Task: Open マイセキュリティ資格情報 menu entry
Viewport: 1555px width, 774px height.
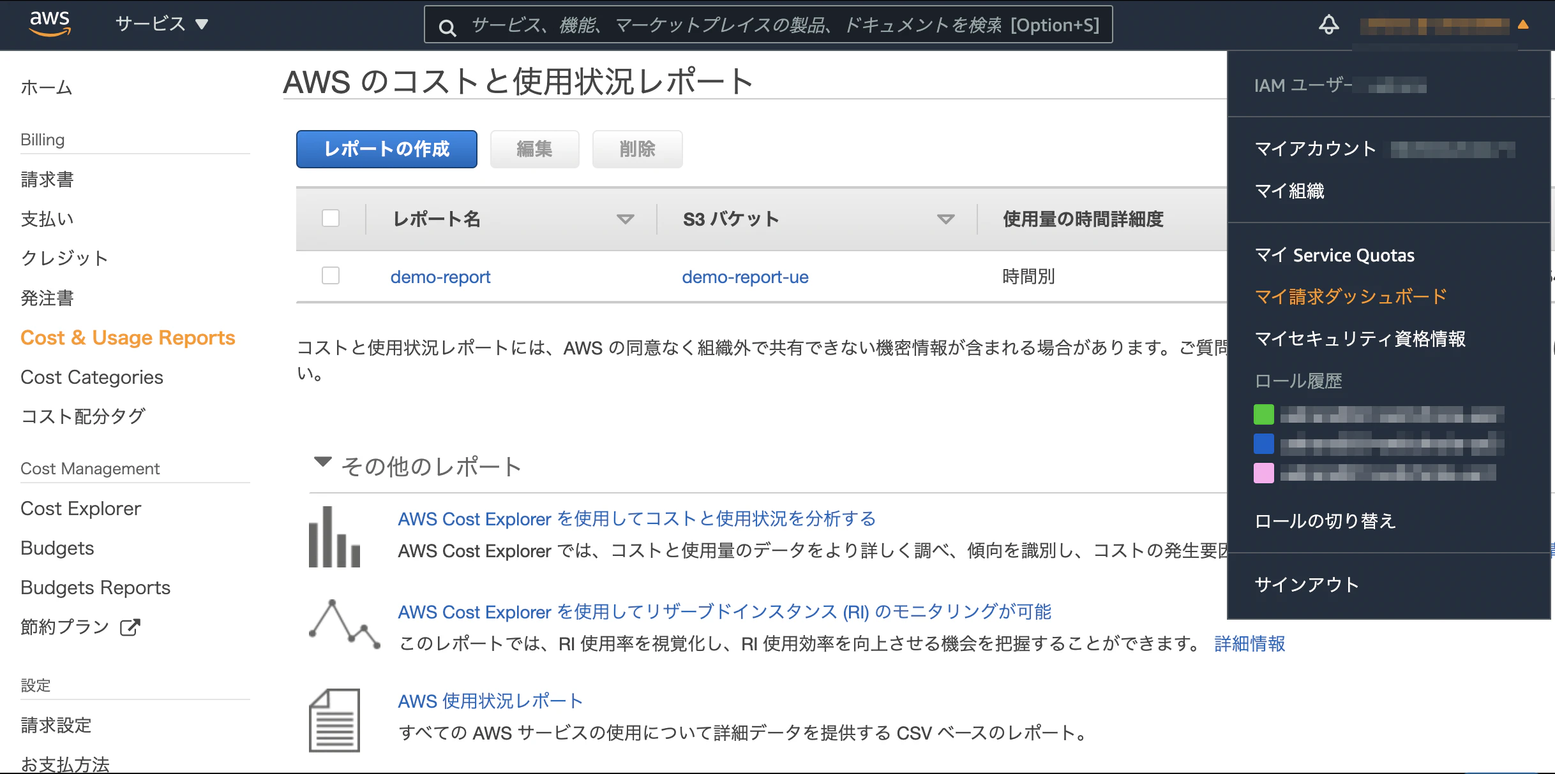Action: tap(1360, 339)
